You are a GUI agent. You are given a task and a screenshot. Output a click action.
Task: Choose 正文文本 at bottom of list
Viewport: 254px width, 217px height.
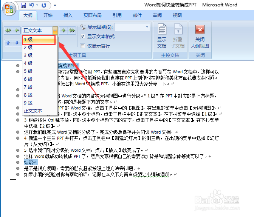click(x=40, y=111)
